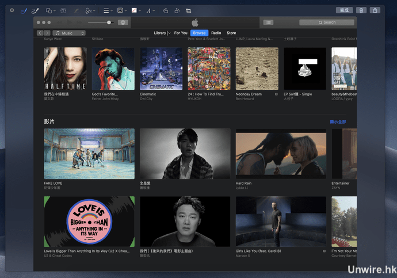Viewport: 397px width, 278px height.
Task: Click the Lykke Li artist name
Action: [242, 188]
